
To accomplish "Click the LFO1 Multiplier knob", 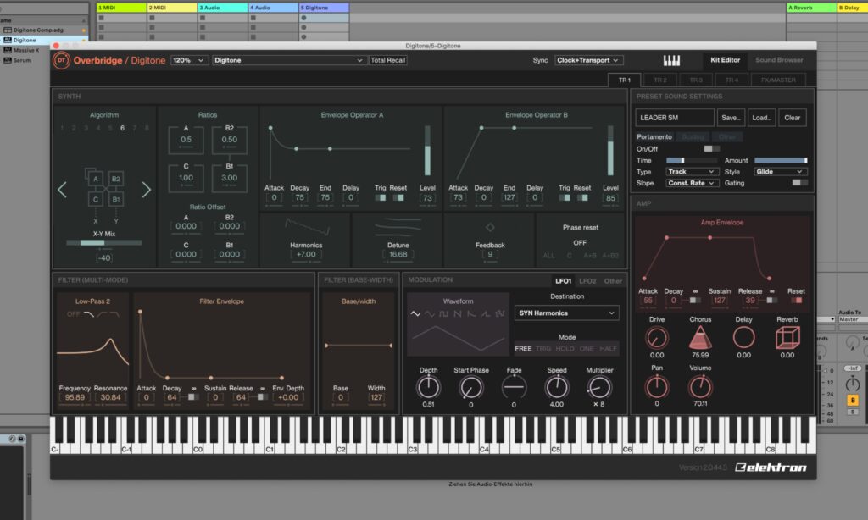I will 599,388.
